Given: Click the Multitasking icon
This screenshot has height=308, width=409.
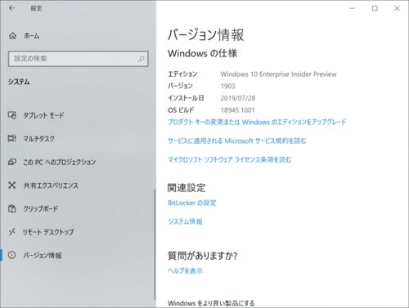Looking at the screenshot, I should tap(12, 138).
